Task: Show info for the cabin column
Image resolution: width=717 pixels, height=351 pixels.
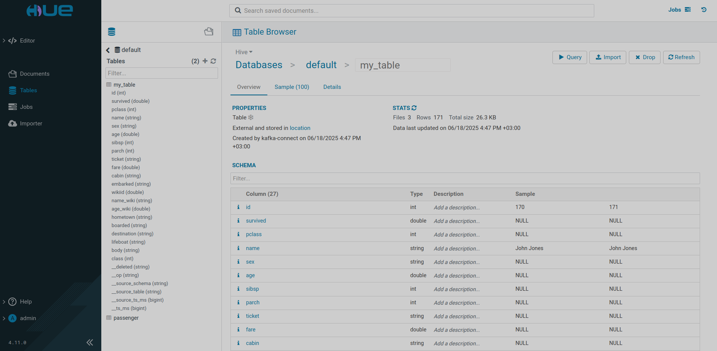Action: tap(238, 343)
